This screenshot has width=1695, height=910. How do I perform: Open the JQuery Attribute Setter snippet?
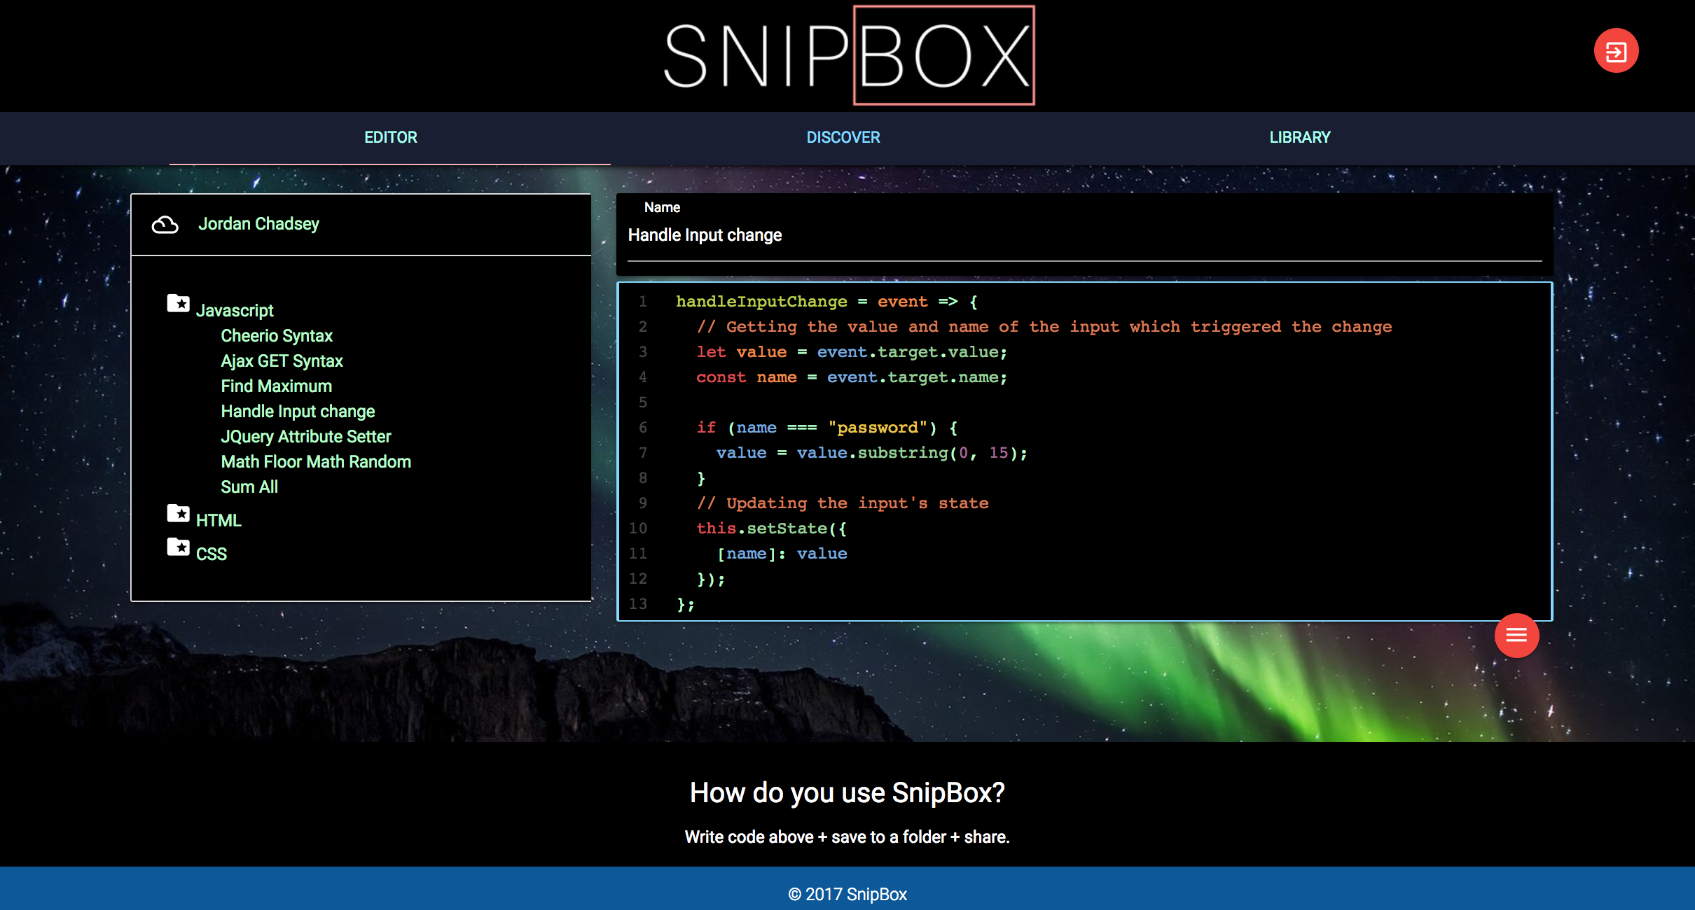(305, 437)
